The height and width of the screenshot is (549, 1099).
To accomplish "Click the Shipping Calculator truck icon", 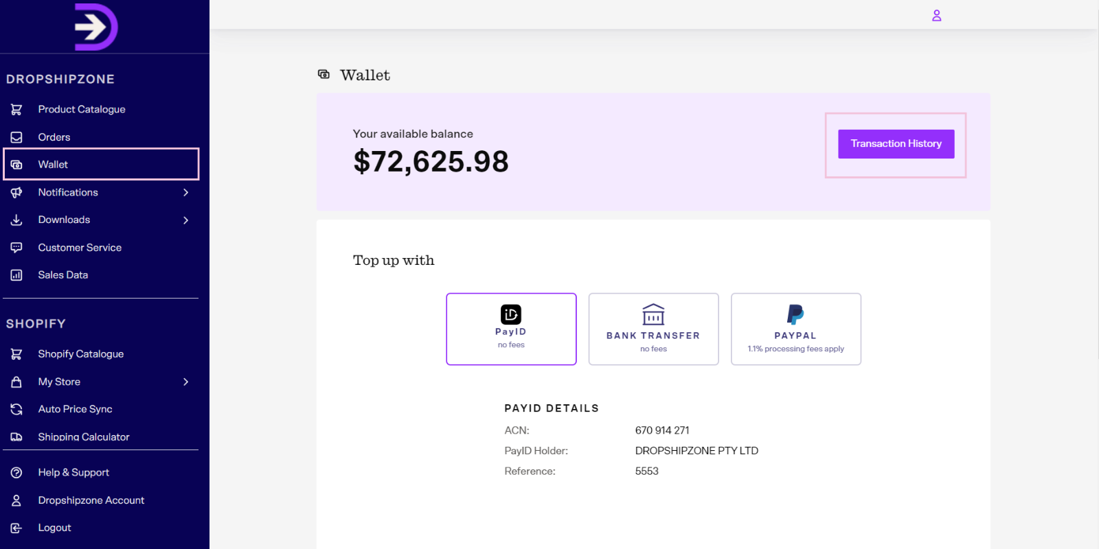I will point(16,436).
